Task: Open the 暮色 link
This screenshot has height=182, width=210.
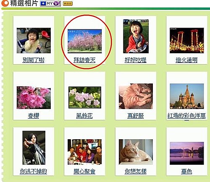Action: pyautogui.click(x=186, y=172)
